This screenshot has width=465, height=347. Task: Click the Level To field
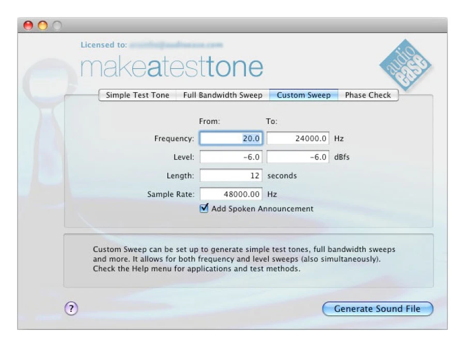pyautogui.click(x=298, y=157)
